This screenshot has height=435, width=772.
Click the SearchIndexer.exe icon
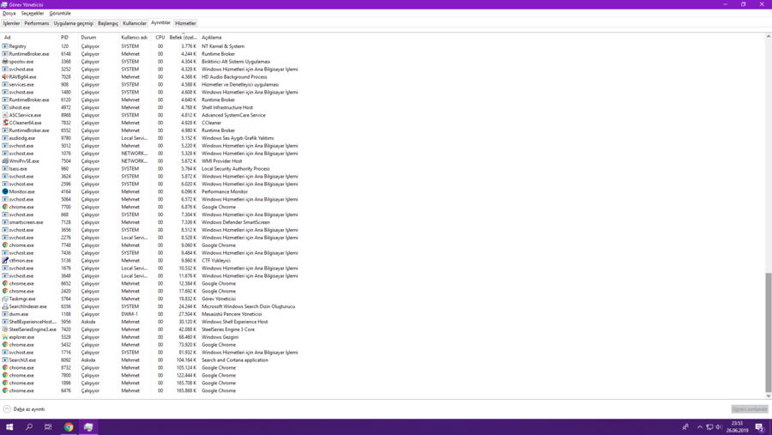point(5,306)
